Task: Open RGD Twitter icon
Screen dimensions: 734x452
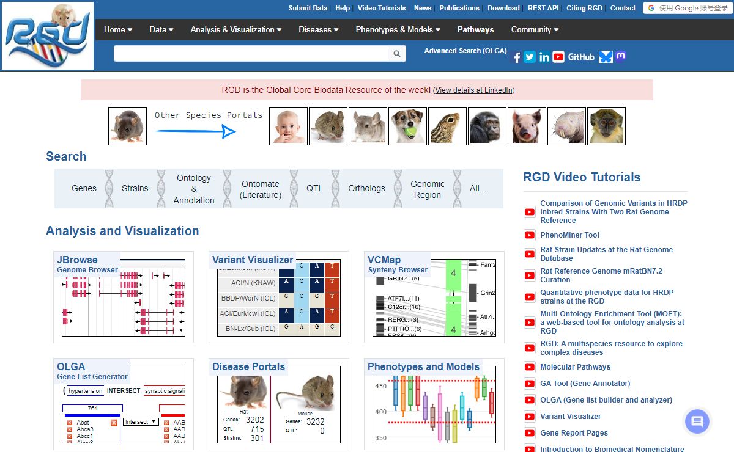Action: (530, 57)
